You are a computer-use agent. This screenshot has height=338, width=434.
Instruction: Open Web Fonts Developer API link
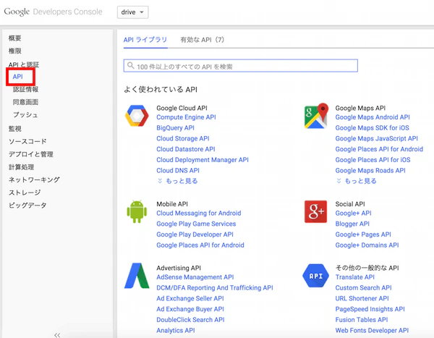372,330
